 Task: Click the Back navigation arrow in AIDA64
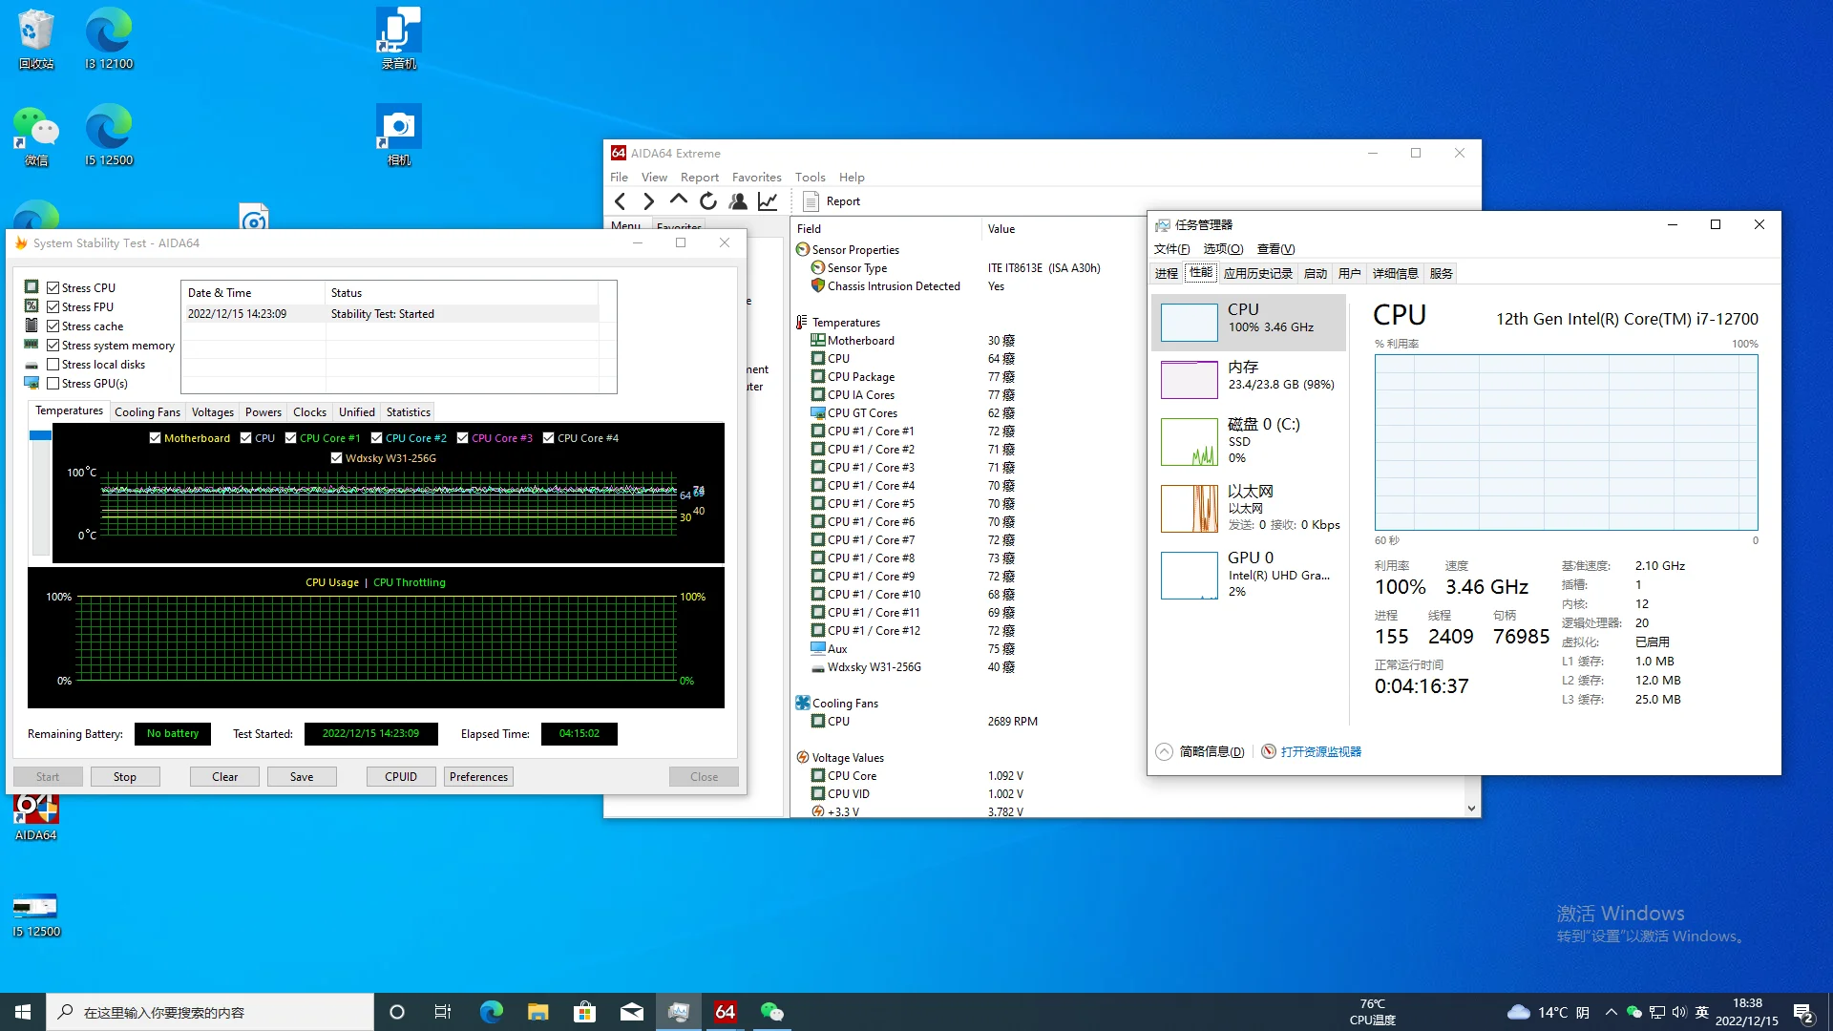(x=619, y=201)
